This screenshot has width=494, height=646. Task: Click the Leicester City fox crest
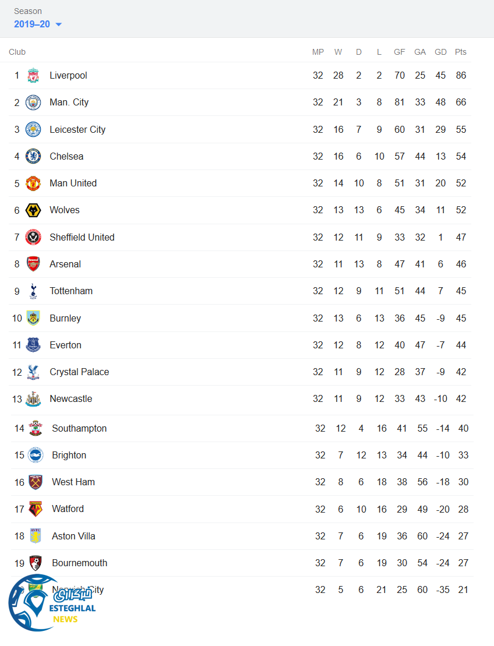pyautogui.click(x=33, y=129)
